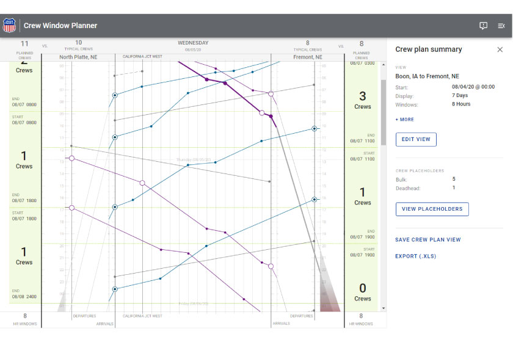Open the feedback message icon
Image resolution: width=513 pixels, height=342 pixels.
coord(483,26)
